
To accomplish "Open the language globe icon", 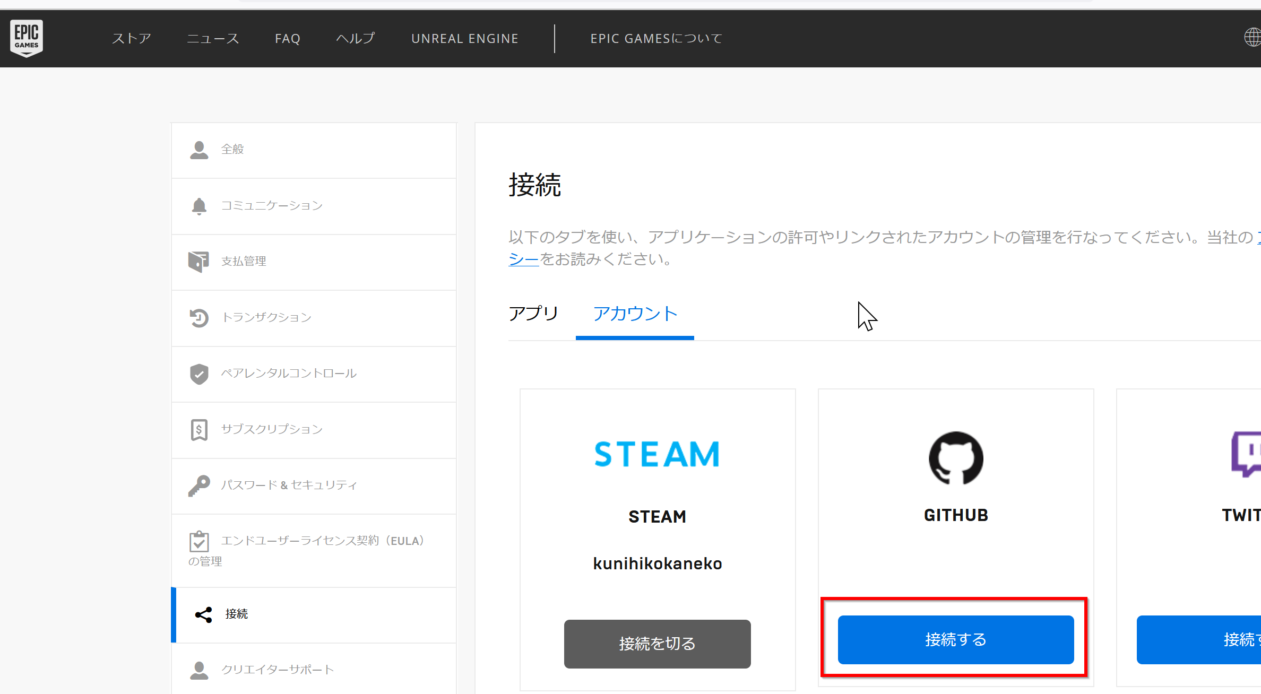I will 1253,37.
